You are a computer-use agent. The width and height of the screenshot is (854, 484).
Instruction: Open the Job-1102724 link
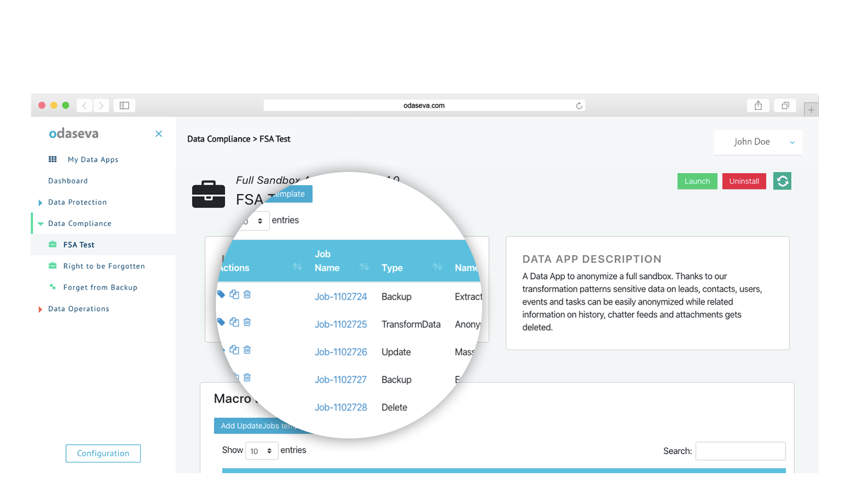click(x=340, y=297)
